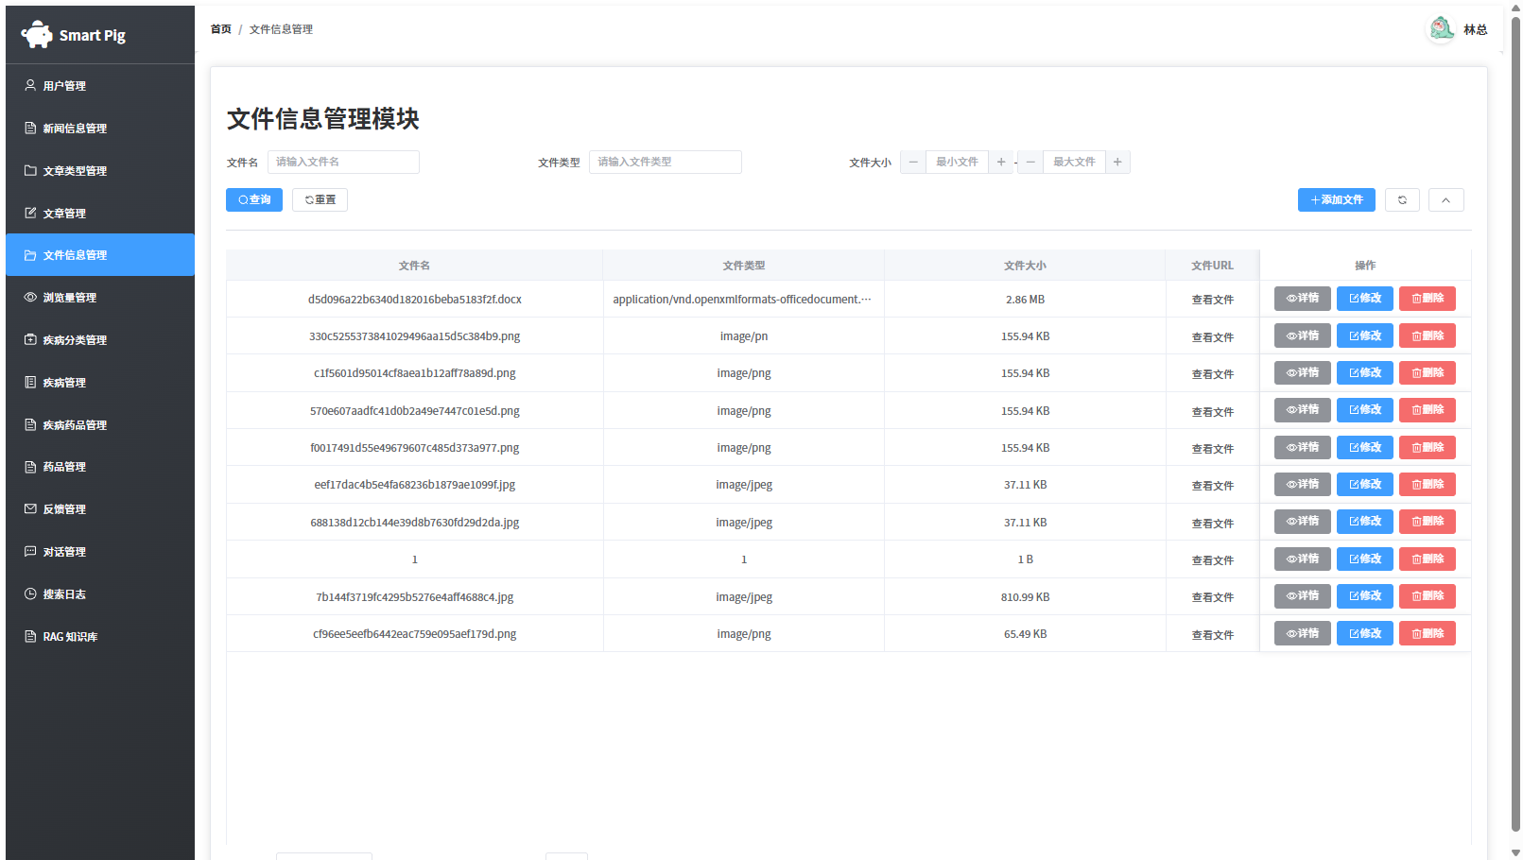Open 查看文件 for the cf96ee5eefb6...png row
The width and height of the screenshot is (1523, 860).
coord(1212,635)
